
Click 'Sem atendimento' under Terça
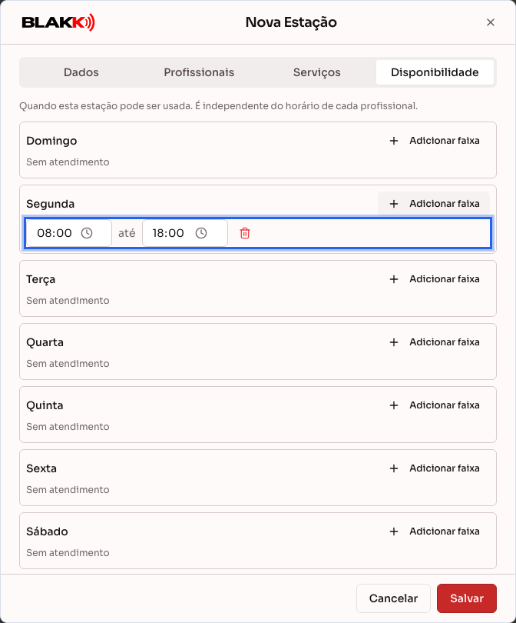pyautogui.click(x=68, y=301)
